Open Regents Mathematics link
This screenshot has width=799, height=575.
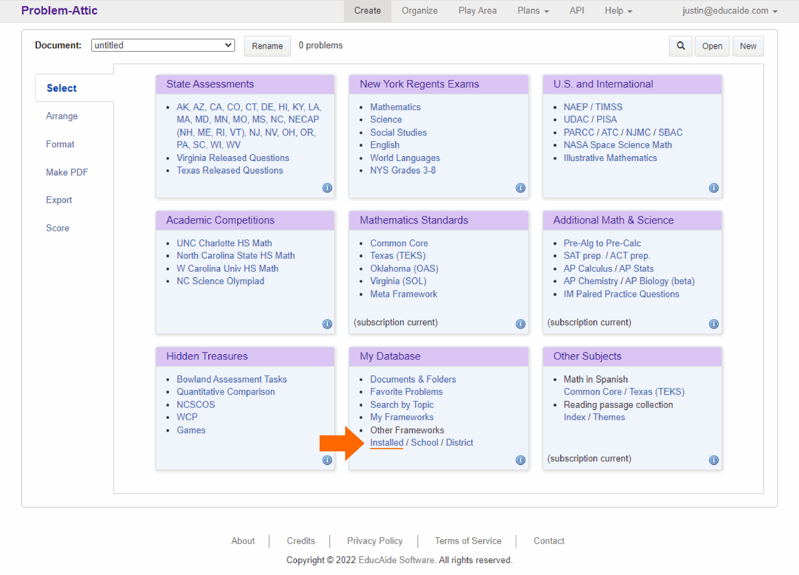click(x=395, y=107)
